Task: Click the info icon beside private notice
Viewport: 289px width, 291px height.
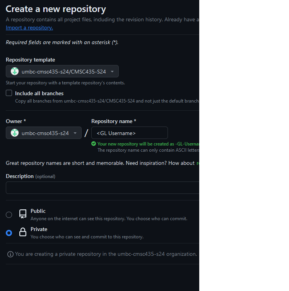Action: (x=10, y=254)
